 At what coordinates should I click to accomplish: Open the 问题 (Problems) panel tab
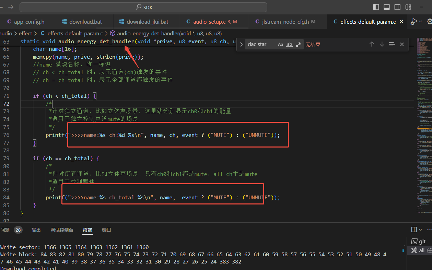(x=5, y=230)
